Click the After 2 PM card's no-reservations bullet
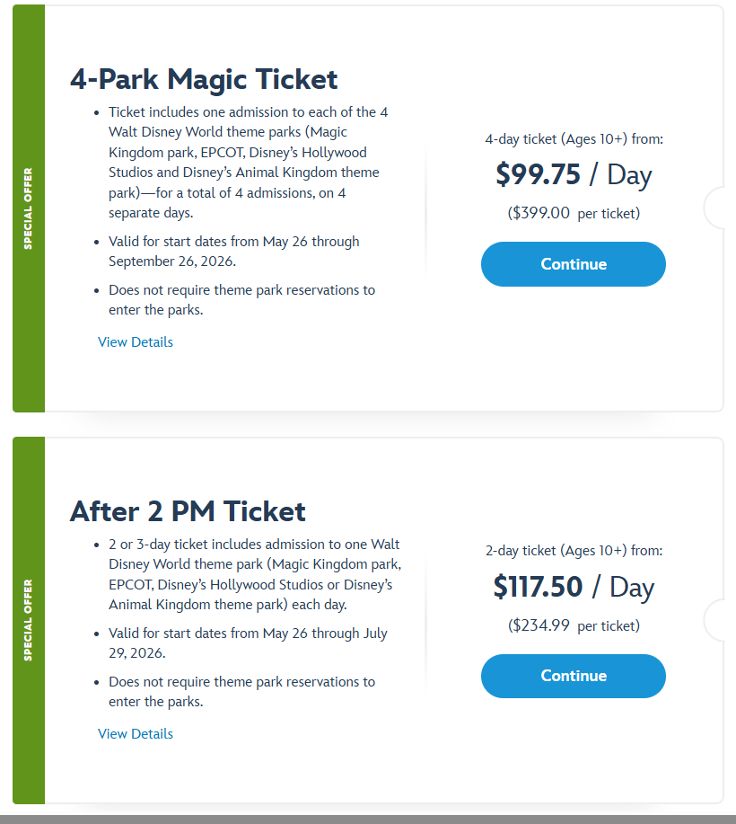This screenshot has height=824, width=736. (x=241, y=692)
